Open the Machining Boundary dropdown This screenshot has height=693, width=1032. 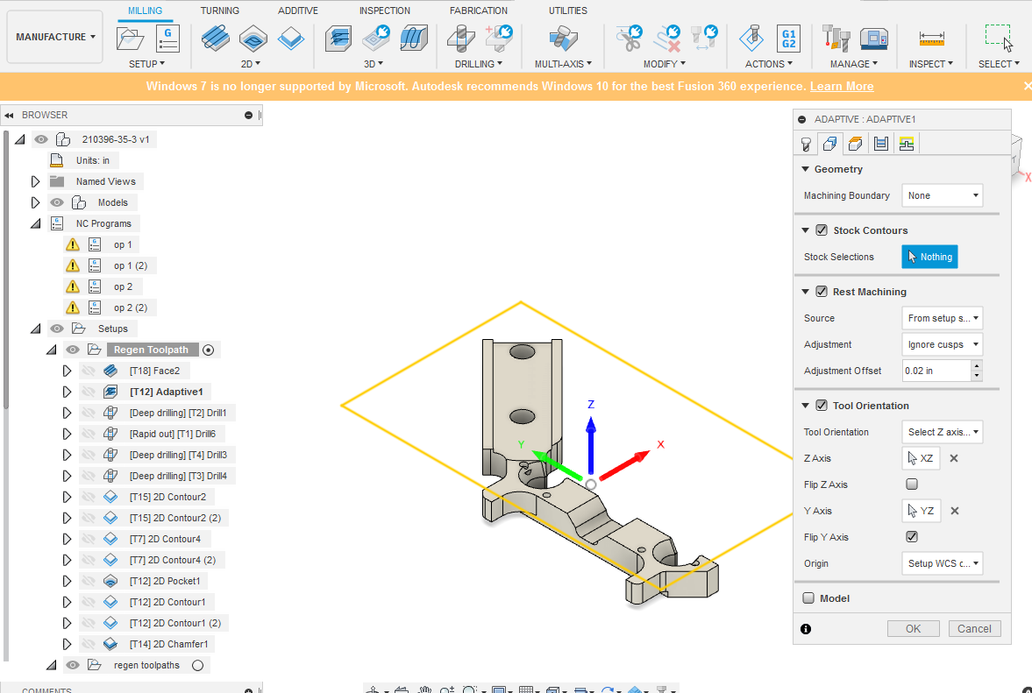(943, 194)
